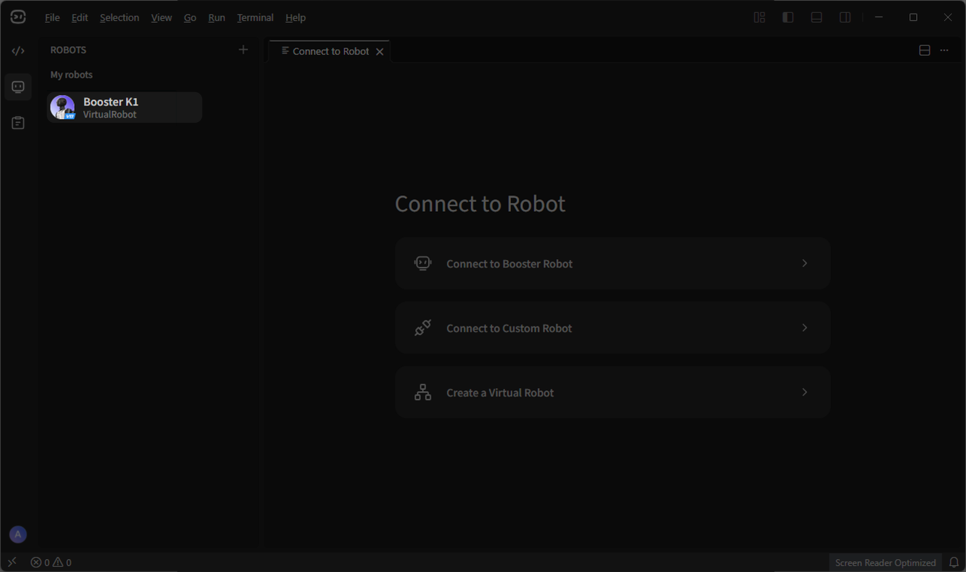The image size is (966, 572).
Task: Click Connect to Custom Robot option
Action: [x=612, y=327]
